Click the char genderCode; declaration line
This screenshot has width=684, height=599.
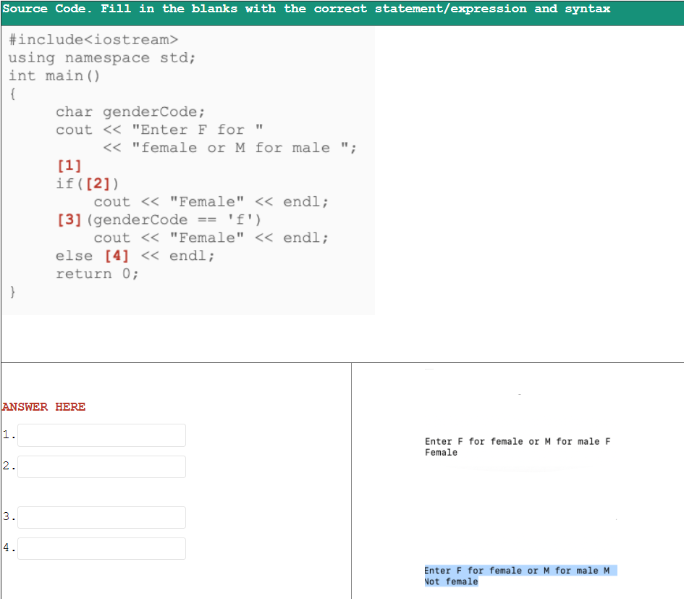pos(109,112)
